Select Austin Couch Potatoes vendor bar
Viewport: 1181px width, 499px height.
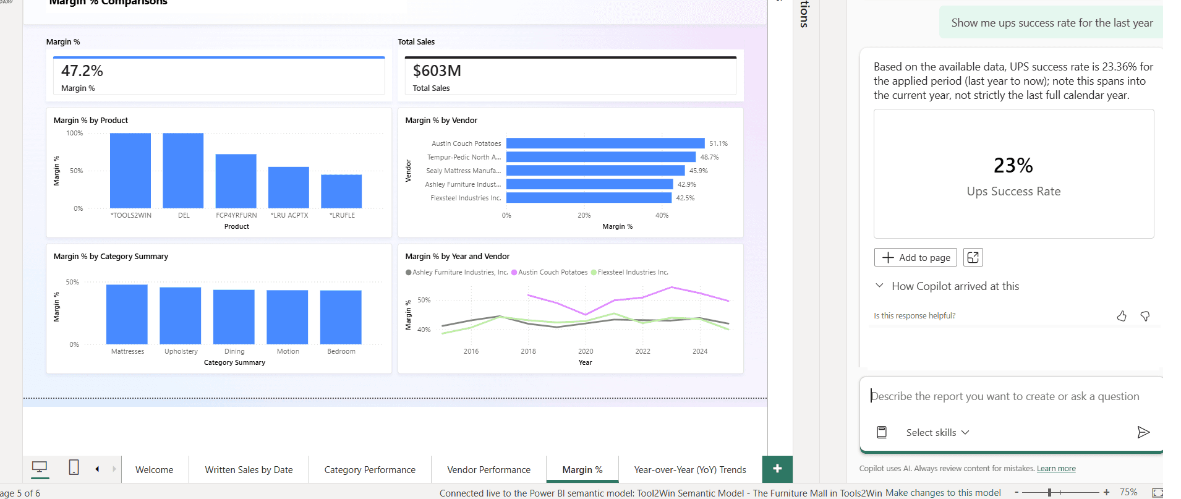[x=605, y=143]
